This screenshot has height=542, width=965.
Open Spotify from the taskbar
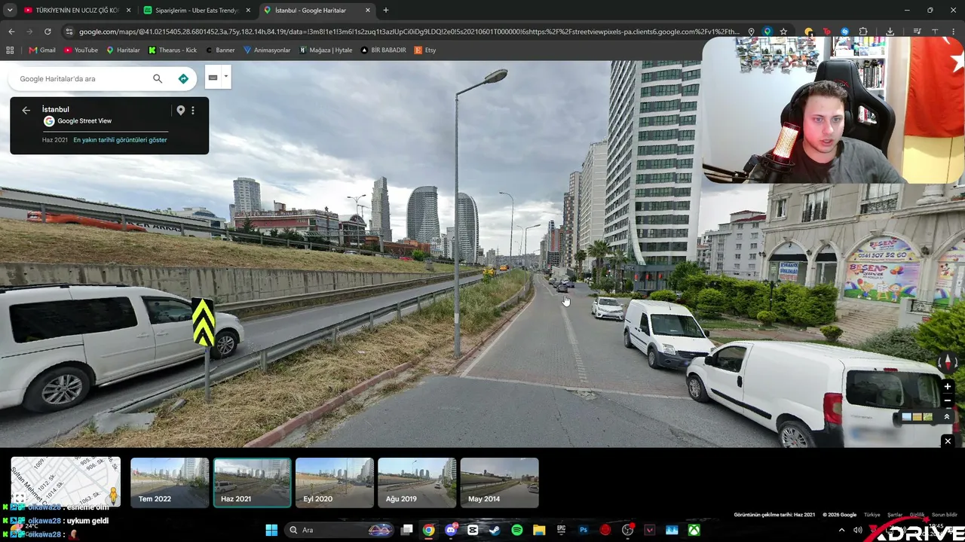point(517,530)
